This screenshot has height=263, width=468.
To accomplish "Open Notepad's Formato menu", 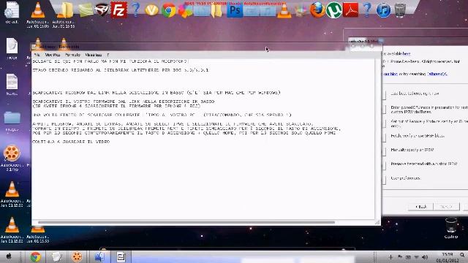I will point(72,55).
